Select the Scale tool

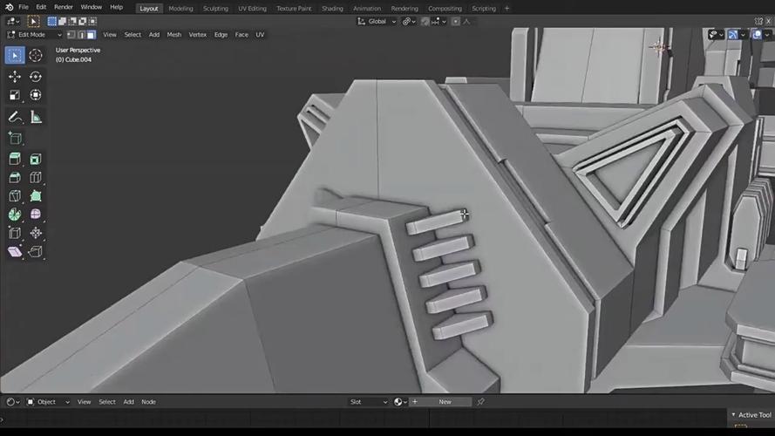pos(15,95)
